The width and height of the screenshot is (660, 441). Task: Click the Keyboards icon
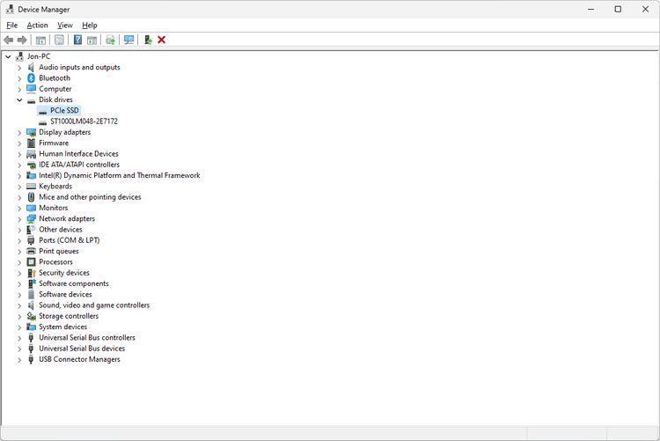(x=31, y=187)
